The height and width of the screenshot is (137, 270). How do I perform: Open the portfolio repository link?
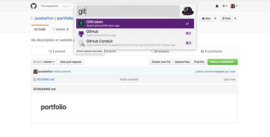65,18
